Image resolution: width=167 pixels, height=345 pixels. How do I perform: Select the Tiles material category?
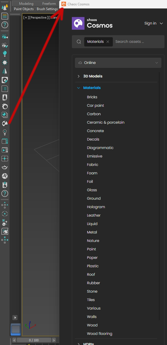click(x=91, y=300)
